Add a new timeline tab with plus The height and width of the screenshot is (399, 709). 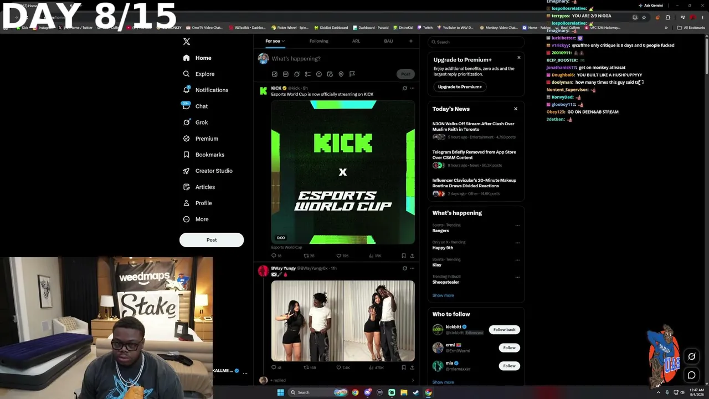coord(410,41)
